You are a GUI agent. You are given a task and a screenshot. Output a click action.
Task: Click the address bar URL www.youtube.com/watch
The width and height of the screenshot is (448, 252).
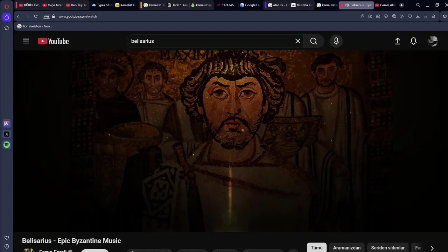coord(78,16)
